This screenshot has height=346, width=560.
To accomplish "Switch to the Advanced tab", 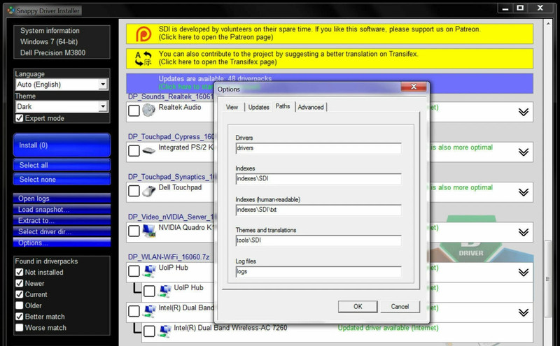I will click(311, 107).
